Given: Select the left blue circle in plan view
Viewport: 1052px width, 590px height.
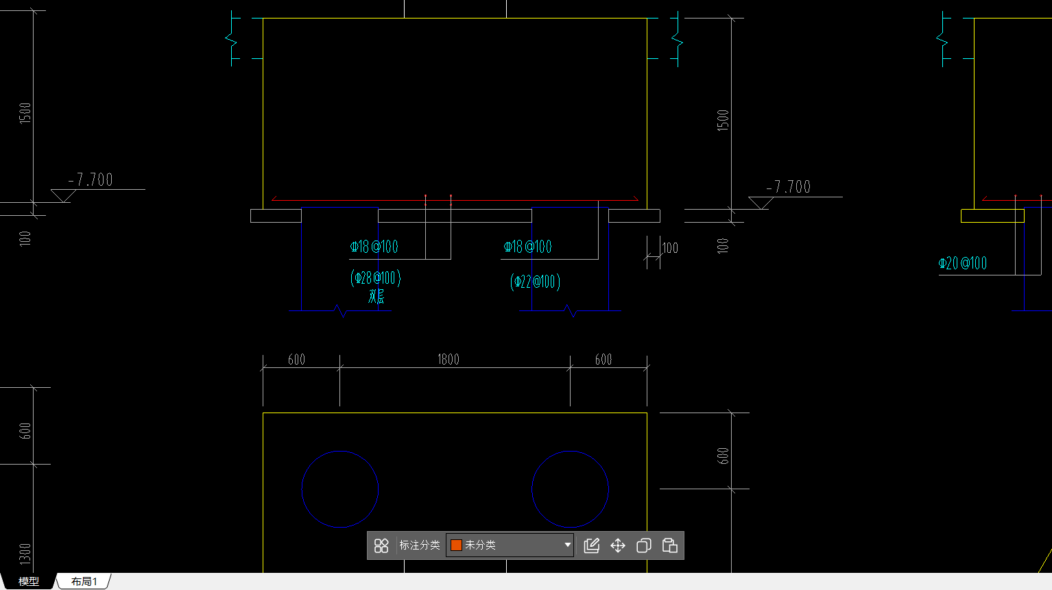Looking at the screenshot, I should point(340,489).
